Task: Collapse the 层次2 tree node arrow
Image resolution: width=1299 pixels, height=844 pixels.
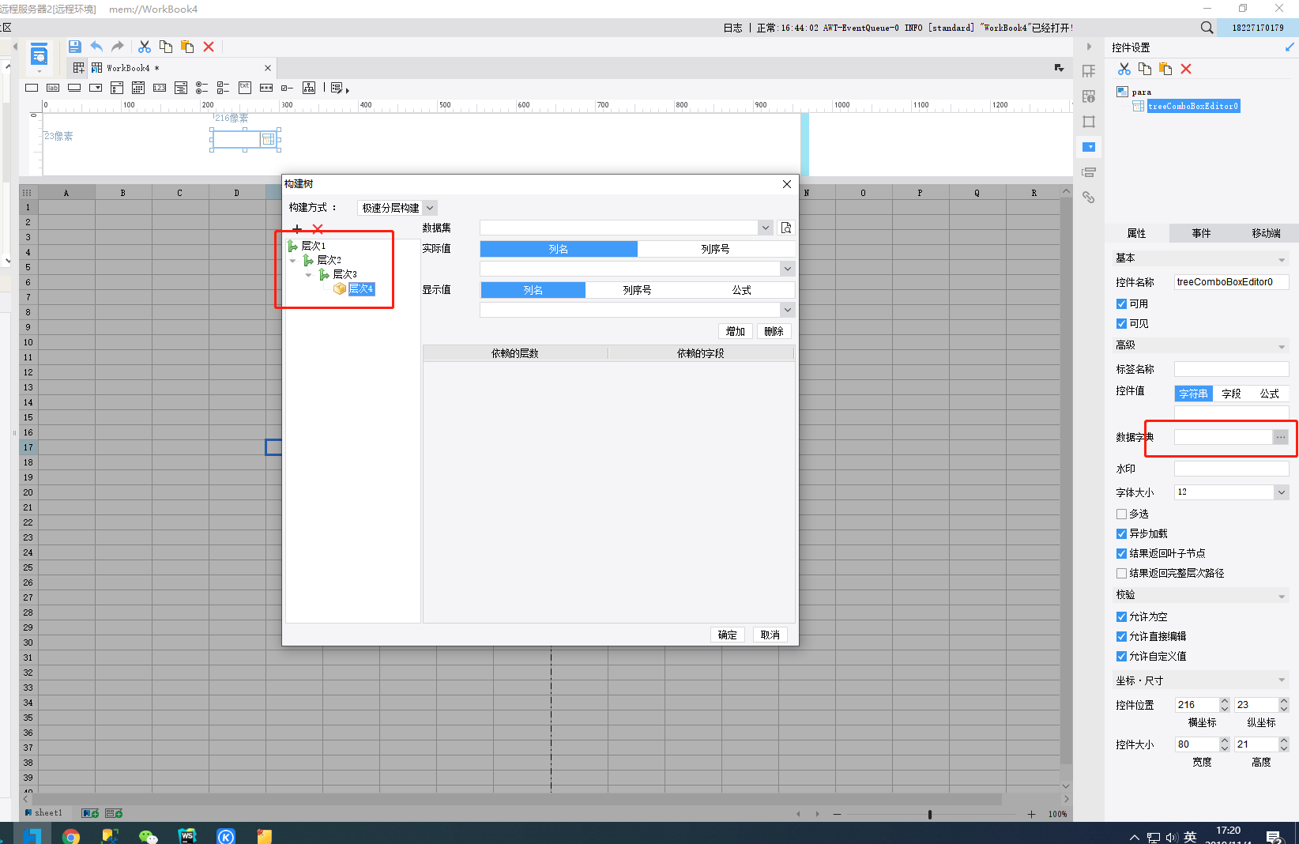Action: point(293,260)
